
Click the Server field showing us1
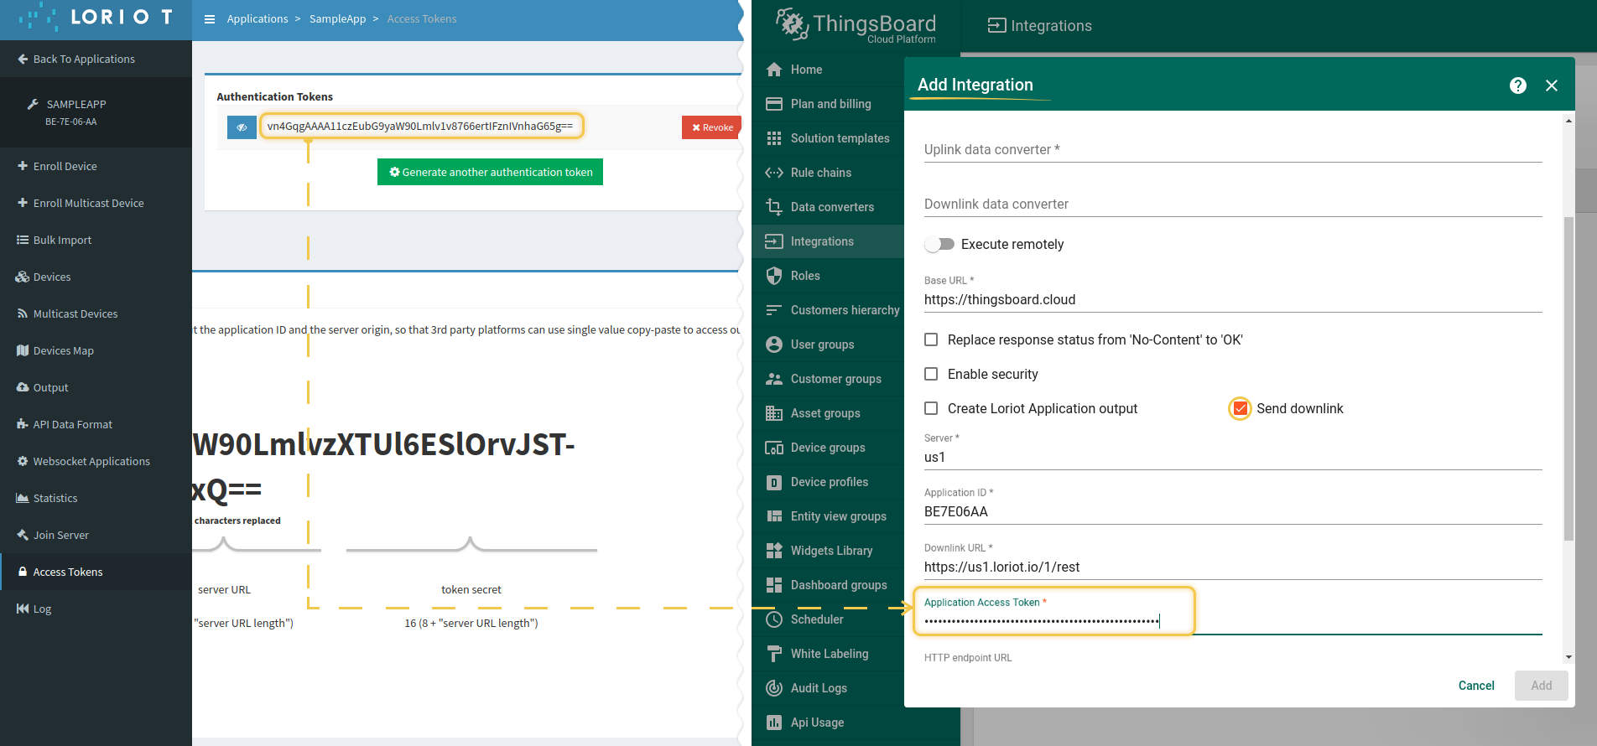tap(1232, 457)
